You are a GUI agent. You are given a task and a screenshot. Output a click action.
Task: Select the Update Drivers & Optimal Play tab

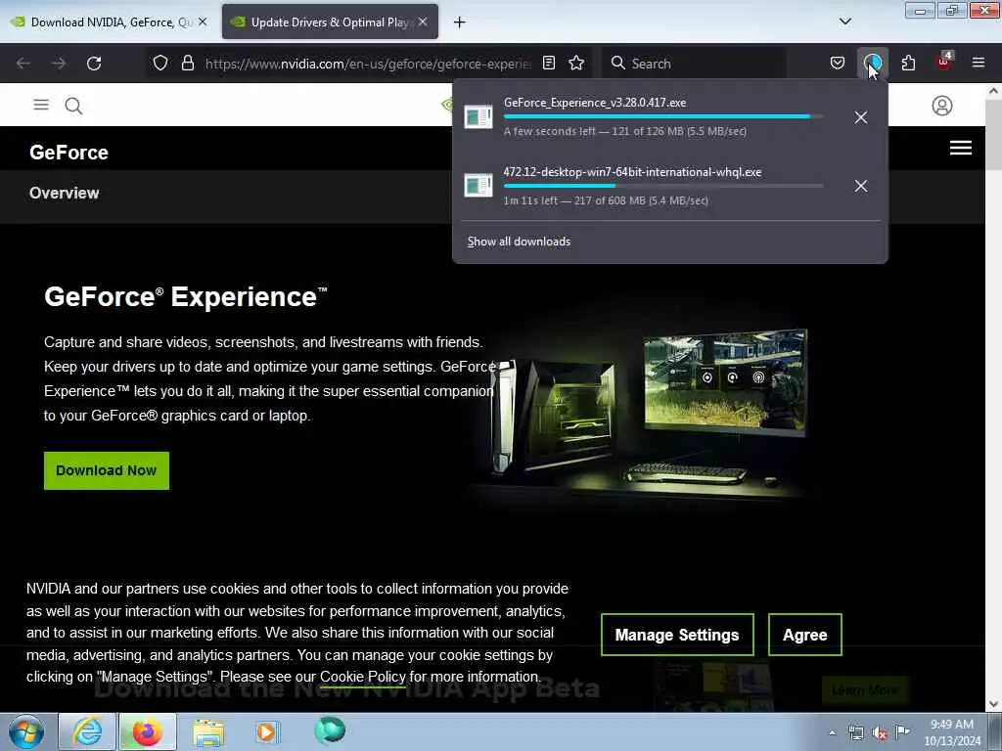[x=330, y=22]
